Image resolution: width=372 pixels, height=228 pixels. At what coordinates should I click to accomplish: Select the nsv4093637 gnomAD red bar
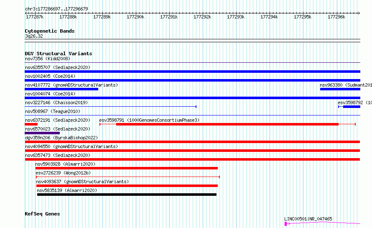[x=127, y=186]
